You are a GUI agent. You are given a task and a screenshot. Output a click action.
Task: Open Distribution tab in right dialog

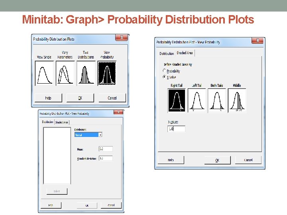167,54
